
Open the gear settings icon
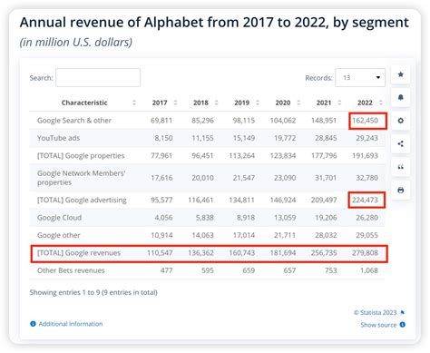[x=400, y=121]
